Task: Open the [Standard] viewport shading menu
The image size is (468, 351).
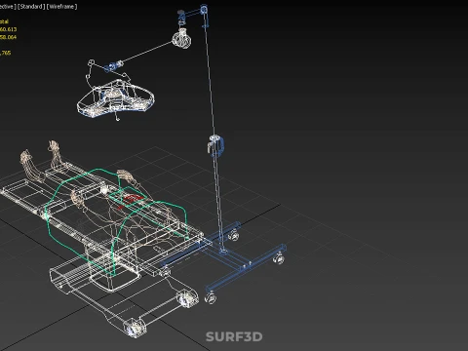Action: tap(31, 7)
